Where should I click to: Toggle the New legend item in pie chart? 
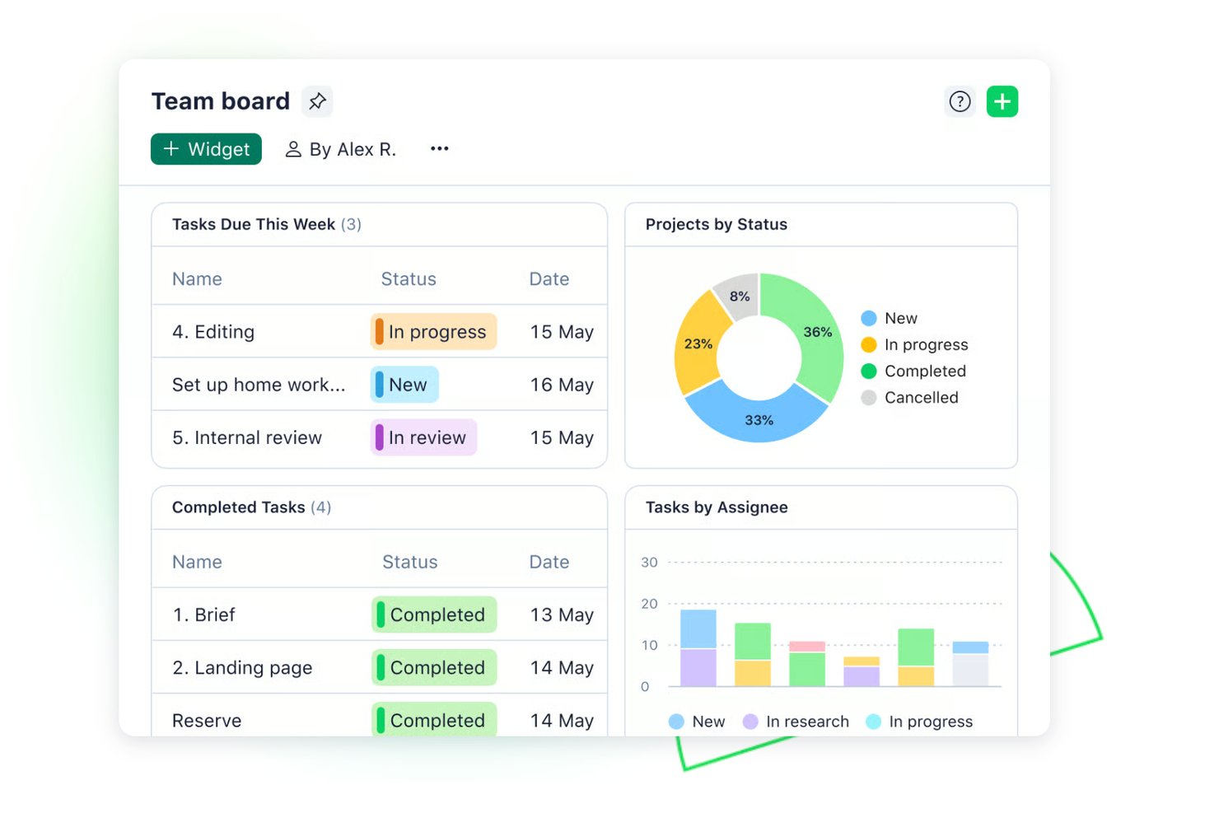(x=890, y=318)
